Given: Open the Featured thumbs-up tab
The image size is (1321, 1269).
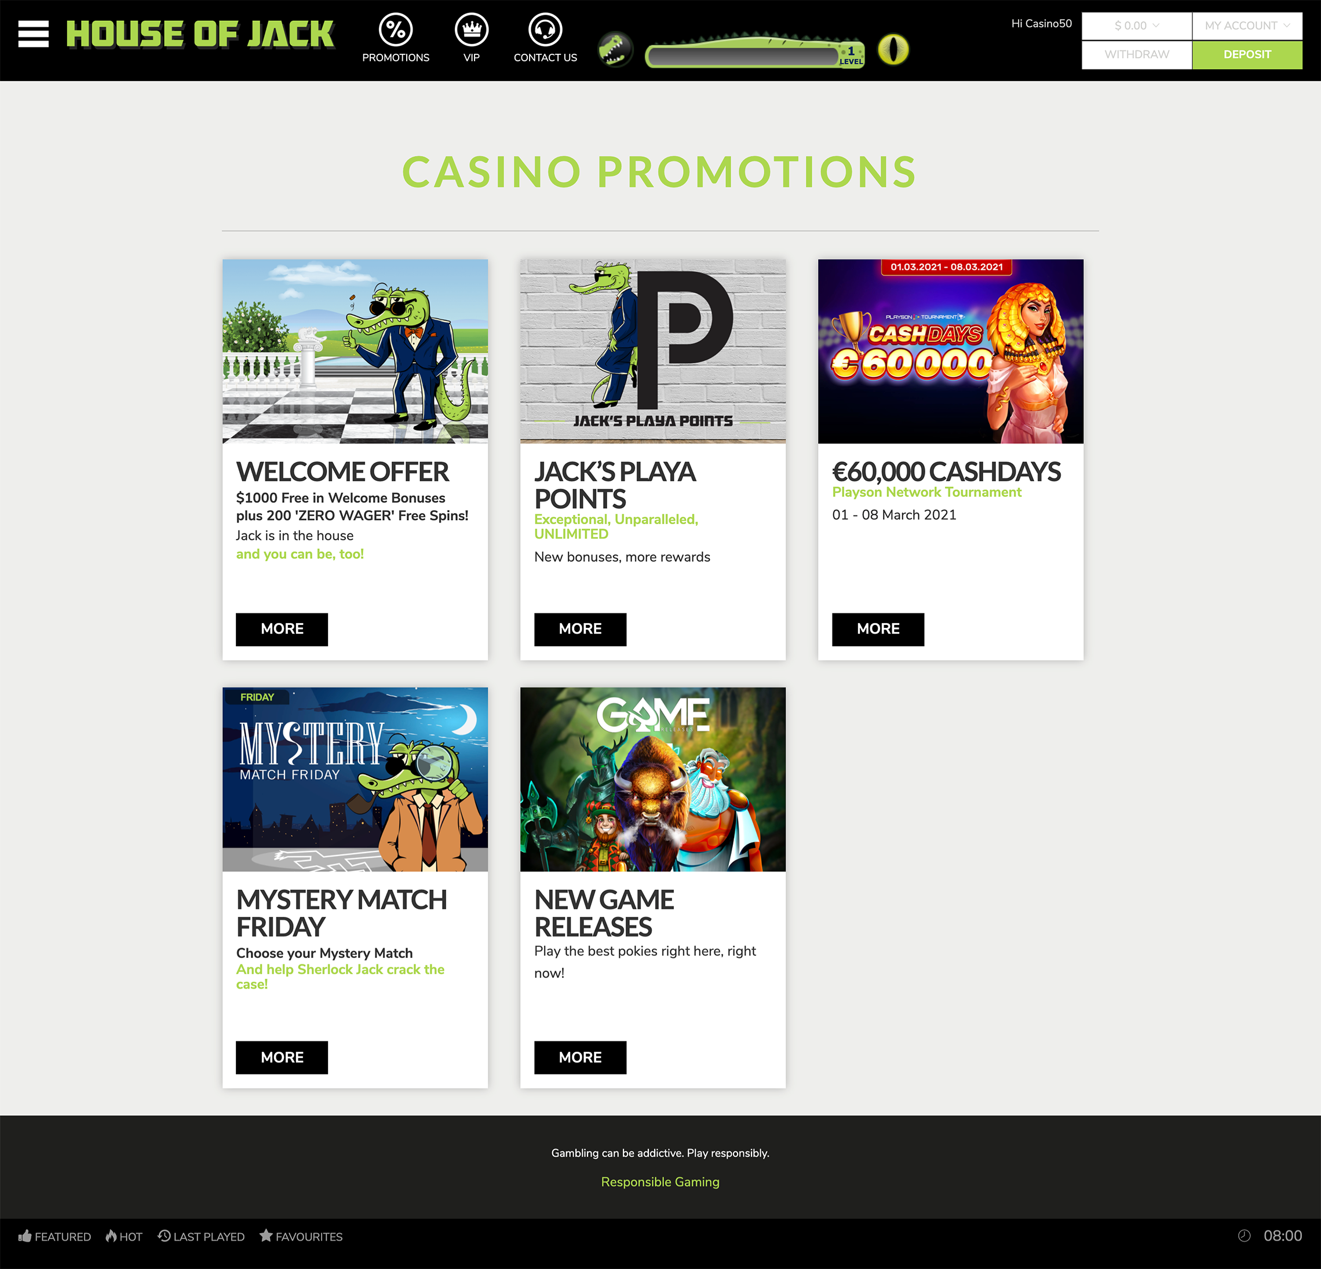Looking at the screenshot, I should pos(54,1236).
